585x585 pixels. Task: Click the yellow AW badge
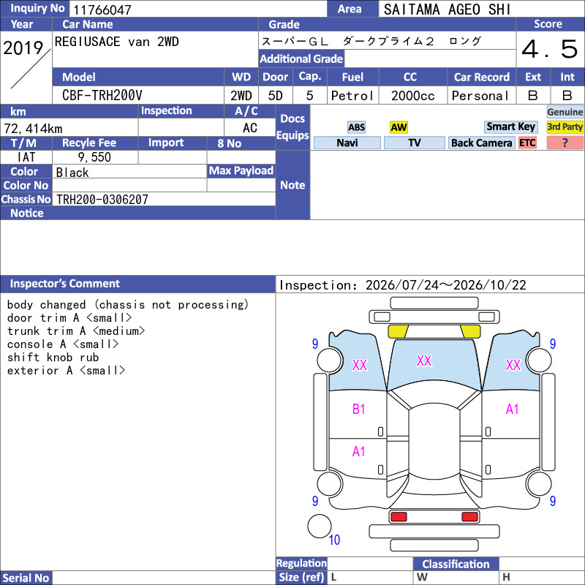coord(399,127)
